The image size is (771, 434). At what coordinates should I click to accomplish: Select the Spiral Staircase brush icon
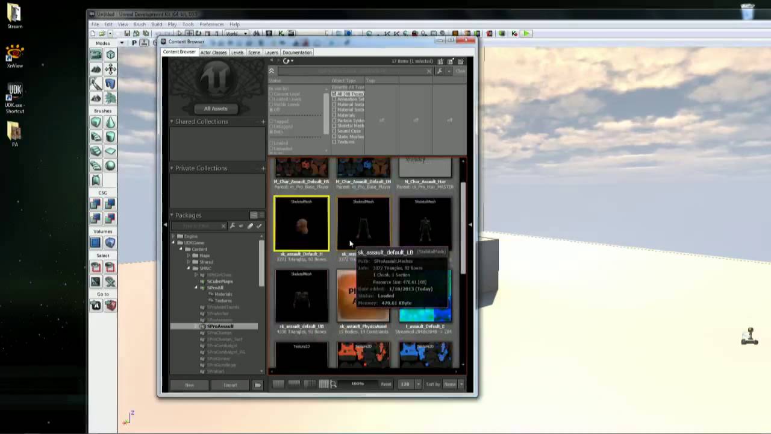(96, 166)
